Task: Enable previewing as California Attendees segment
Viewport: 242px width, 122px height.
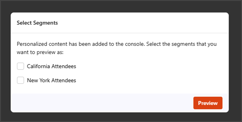Action: (20, 66)
